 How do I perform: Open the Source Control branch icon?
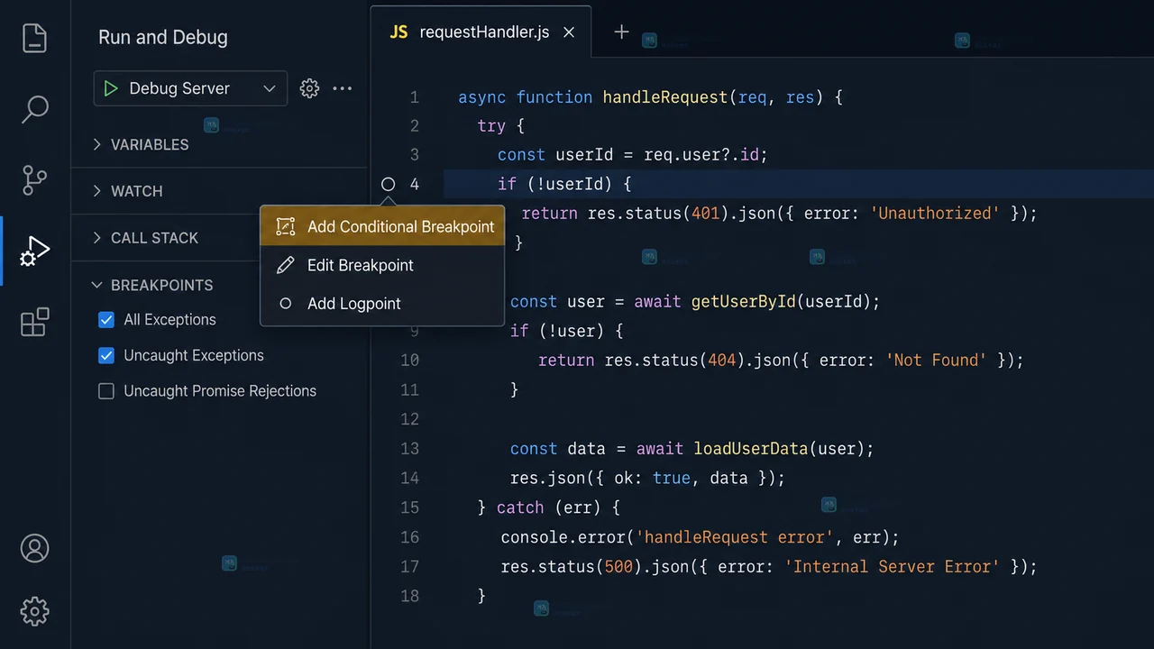click(x=34, y=180)
